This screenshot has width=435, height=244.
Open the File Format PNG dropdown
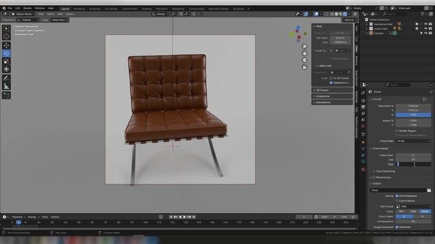(413, 206)
